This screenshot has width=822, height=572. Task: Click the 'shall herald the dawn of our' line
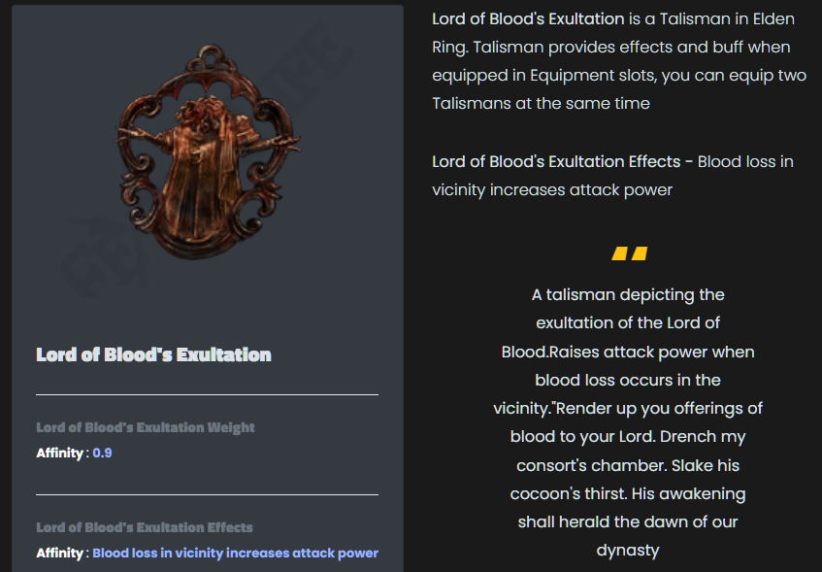(628, 522)
